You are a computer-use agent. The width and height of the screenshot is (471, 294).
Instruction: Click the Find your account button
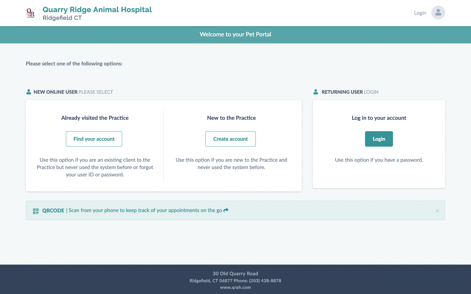94,139
